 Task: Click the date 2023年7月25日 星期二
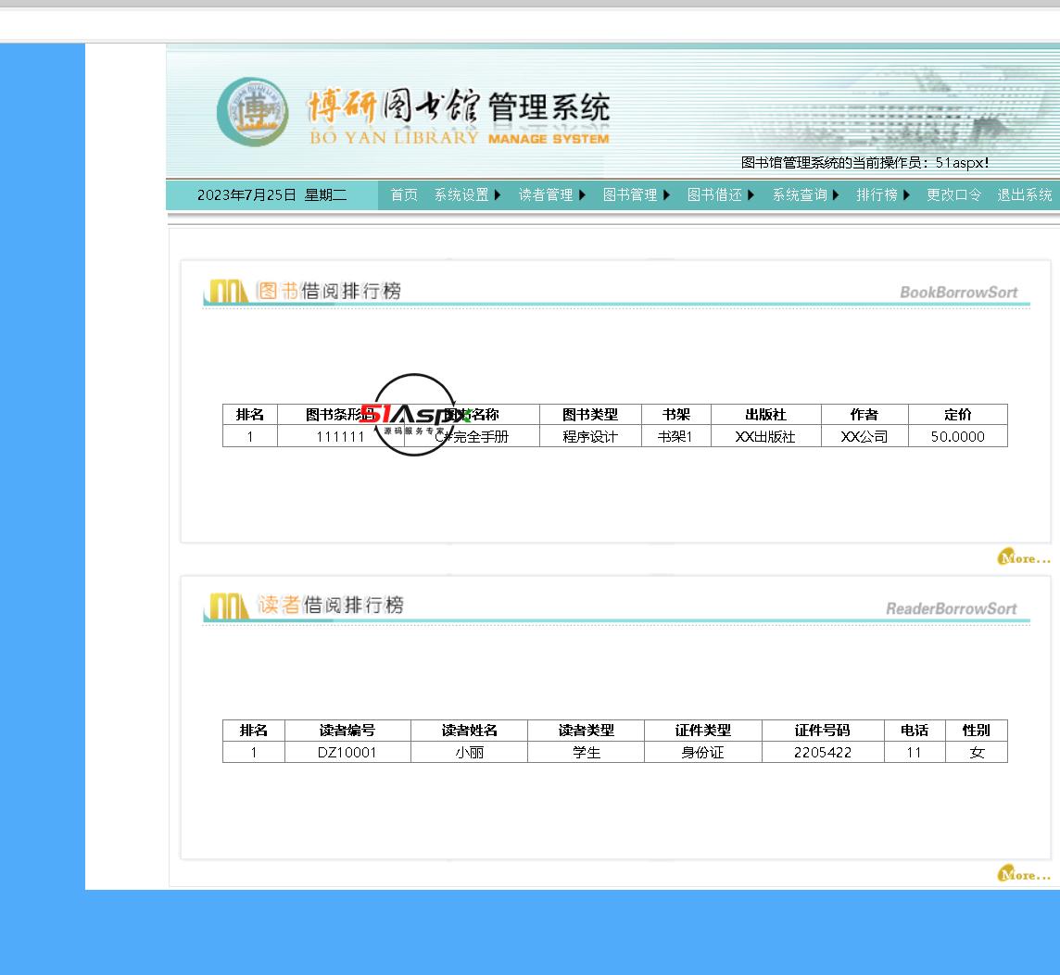271,195
